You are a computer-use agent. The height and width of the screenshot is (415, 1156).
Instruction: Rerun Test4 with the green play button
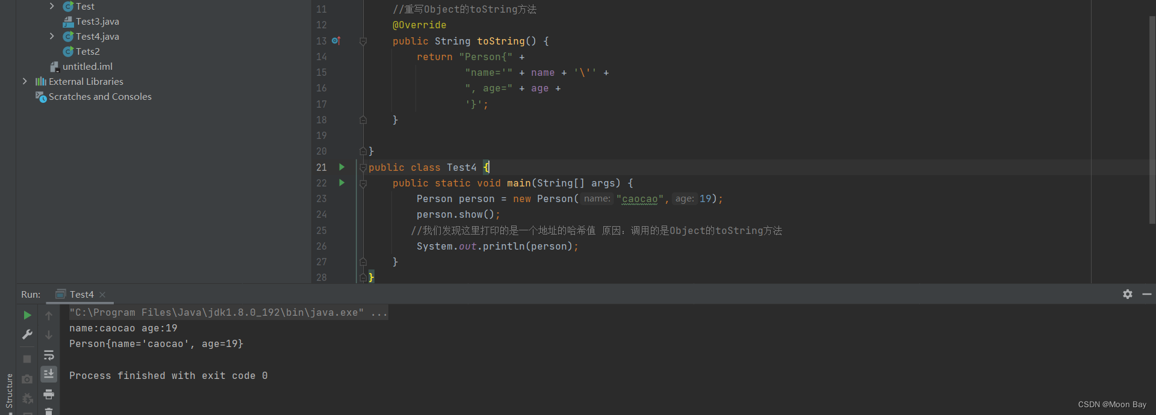[27, 315]
